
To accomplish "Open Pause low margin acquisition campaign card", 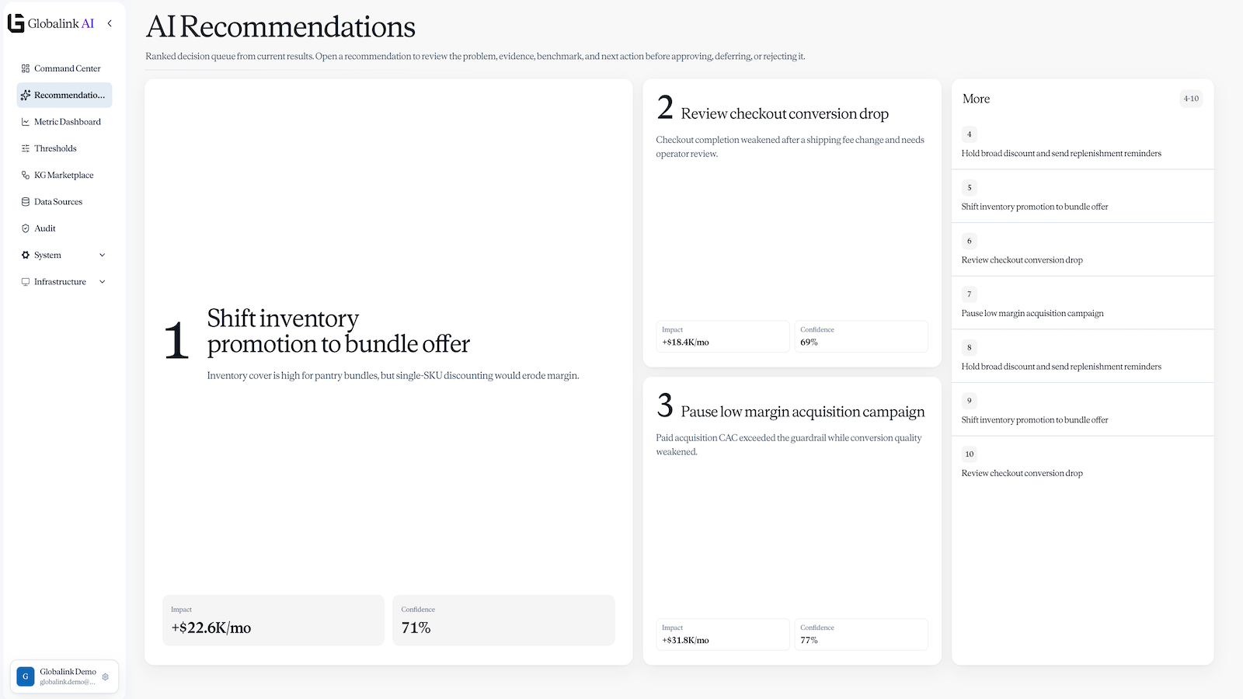I will pos(792,521).
